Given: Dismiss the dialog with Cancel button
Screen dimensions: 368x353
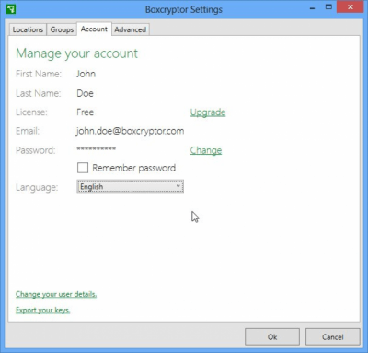Looking at the screenshot, I should point(333,337).
